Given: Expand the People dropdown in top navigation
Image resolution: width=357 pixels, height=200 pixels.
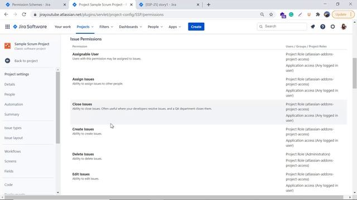Looking at the screenshot, I should [155, 27].
